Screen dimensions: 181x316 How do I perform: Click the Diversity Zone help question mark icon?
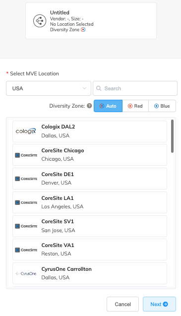click(89, 106)
